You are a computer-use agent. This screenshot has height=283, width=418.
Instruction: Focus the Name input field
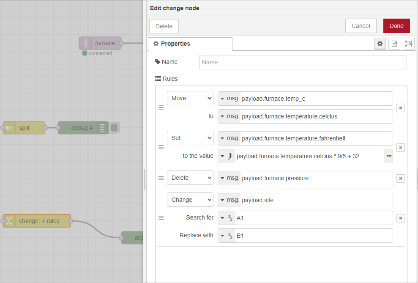coord(303,62)
